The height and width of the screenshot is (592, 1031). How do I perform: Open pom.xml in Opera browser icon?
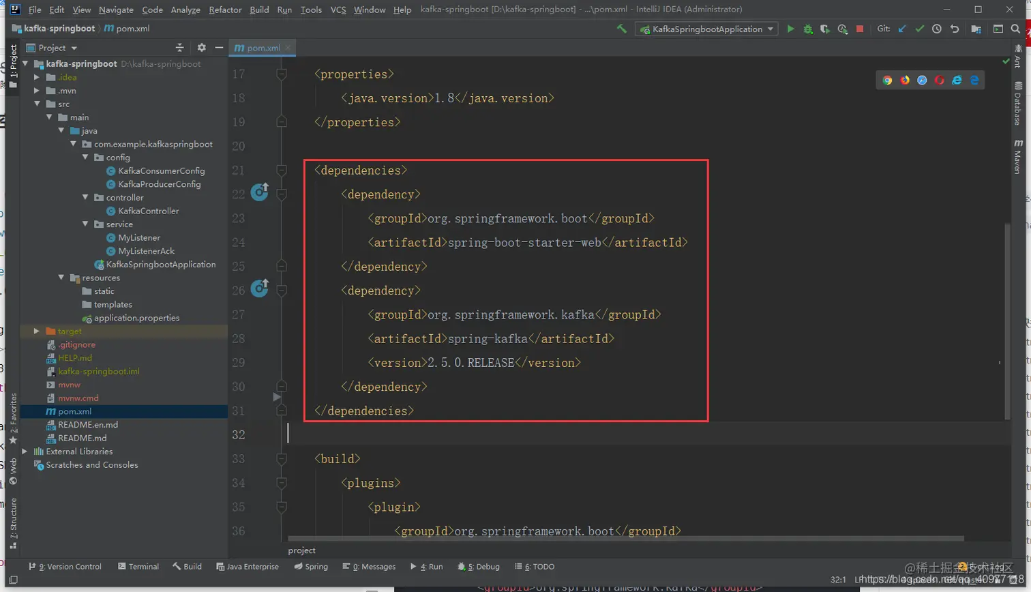pyautogui.click(x=940, y=80)
